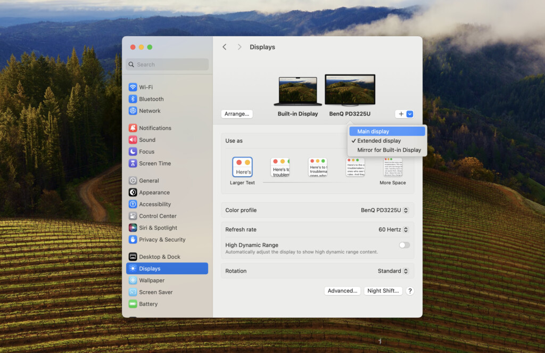
Task: Select the Desktop & Dock icon
Action: pos(133,257)
